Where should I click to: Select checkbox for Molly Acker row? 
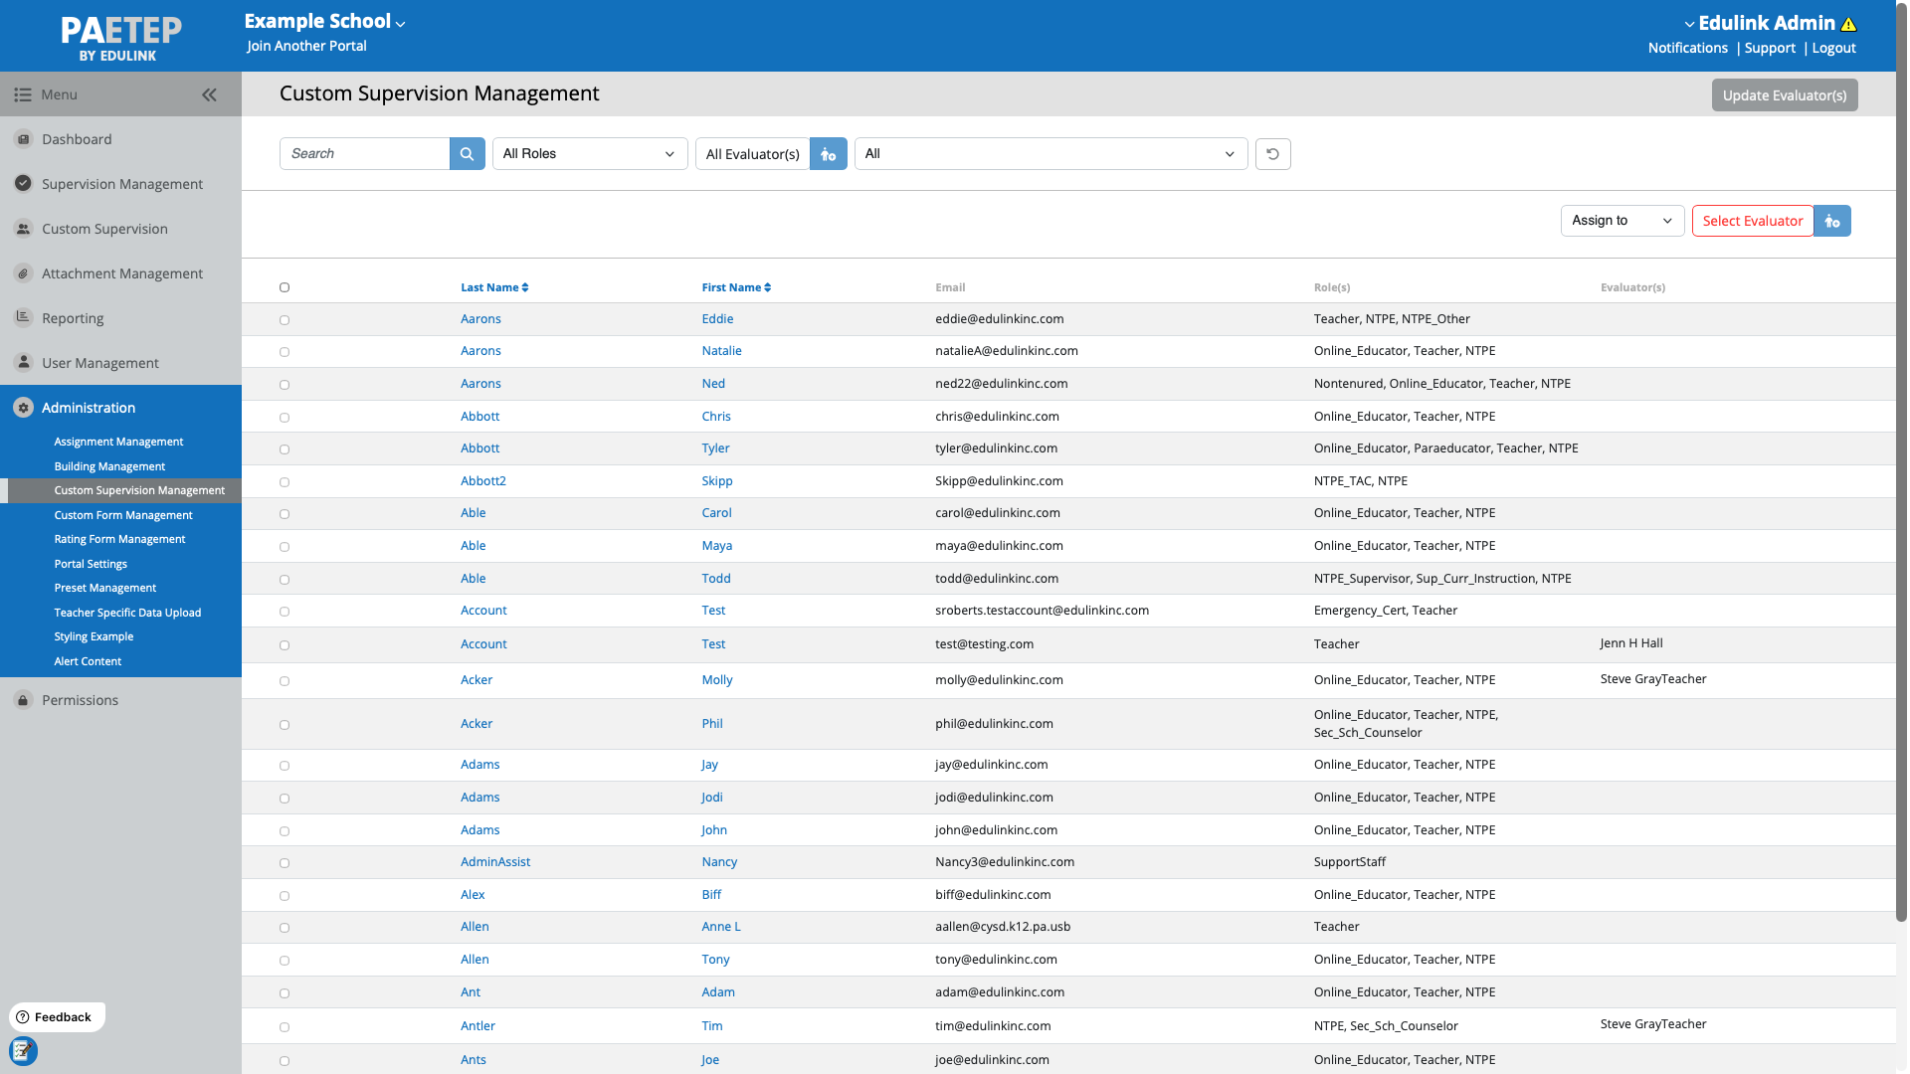285,681
